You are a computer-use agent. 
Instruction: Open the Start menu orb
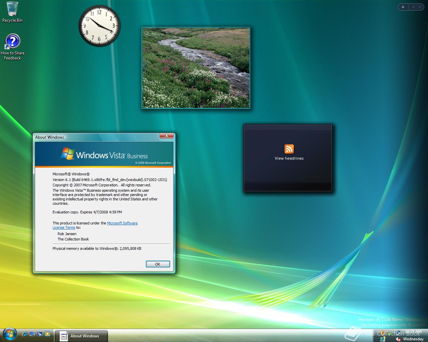click(x=10, y=333)
